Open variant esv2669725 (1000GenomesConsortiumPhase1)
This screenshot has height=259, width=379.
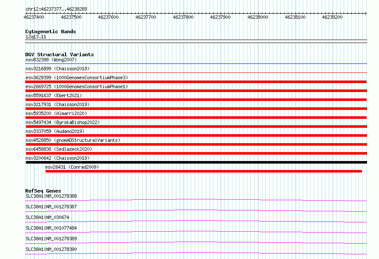pos(77,86)
